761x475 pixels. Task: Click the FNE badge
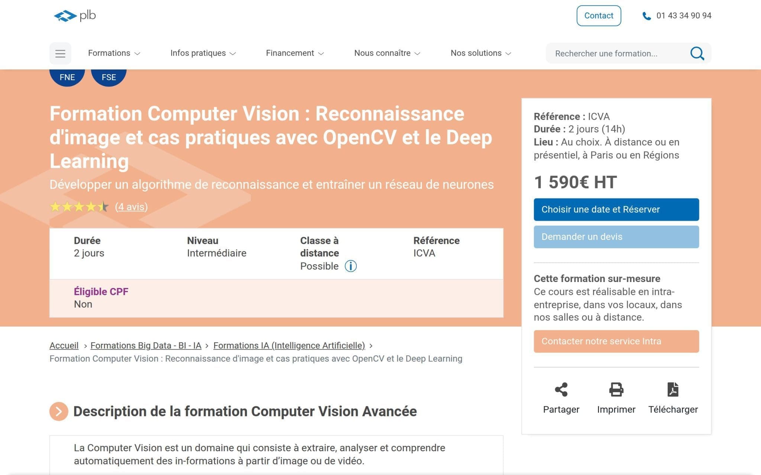pyautogui.click(x=67, y=77)
